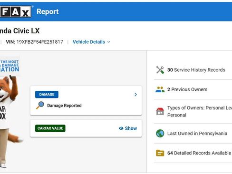Screen dimensions: 232x174
Task: Click the Vehicle Details chevron arrow
Action: click(108, 42)
